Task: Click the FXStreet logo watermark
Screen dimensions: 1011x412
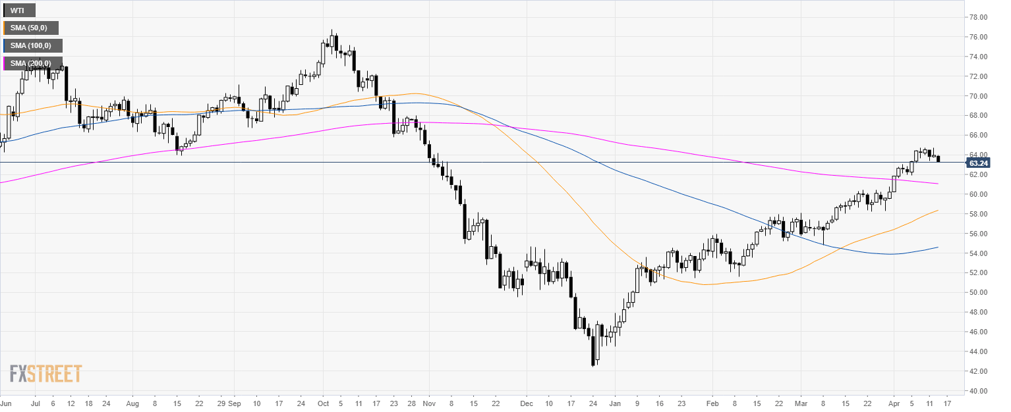Action: pyautogui.click(x=45, y=374)
